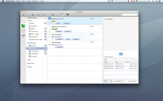Click the notes area showing at 13:00 PM
Viewport: 163px width, 101px height.
(121, 34)
